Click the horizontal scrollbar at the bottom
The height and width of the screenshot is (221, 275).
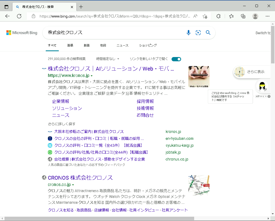pos(99,219)
